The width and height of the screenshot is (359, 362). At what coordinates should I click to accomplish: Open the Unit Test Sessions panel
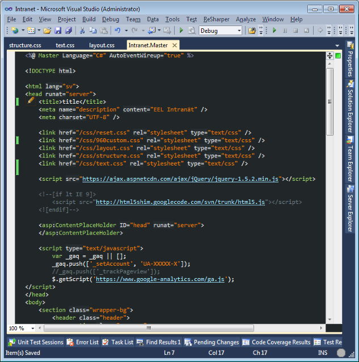coord(36,342)
